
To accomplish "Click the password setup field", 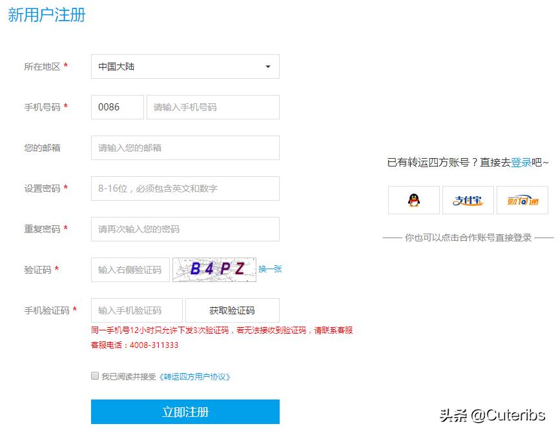I will 185,188.
